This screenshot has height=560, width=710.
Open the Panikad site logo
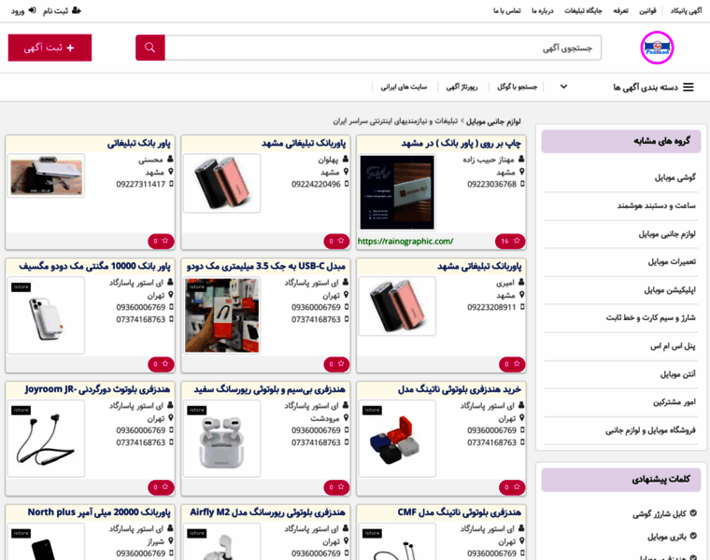[657, 48]
